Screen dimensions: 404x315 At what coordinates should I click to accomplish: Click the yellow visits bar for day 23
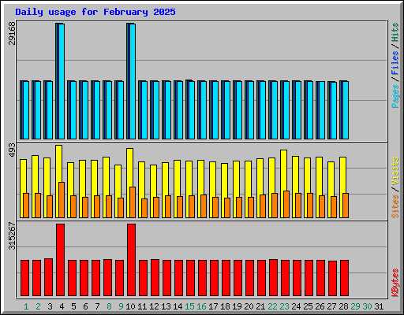coord(283,183)
